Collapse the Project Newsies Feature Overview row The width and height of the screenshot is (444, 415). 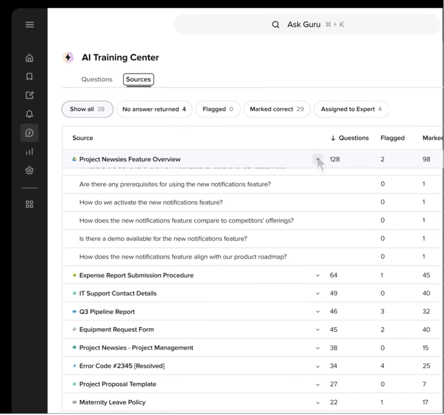click(317, 159)
